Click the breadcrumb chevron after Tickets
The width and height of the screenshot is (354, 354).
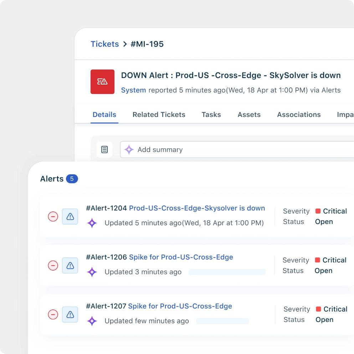click(125, 44)
